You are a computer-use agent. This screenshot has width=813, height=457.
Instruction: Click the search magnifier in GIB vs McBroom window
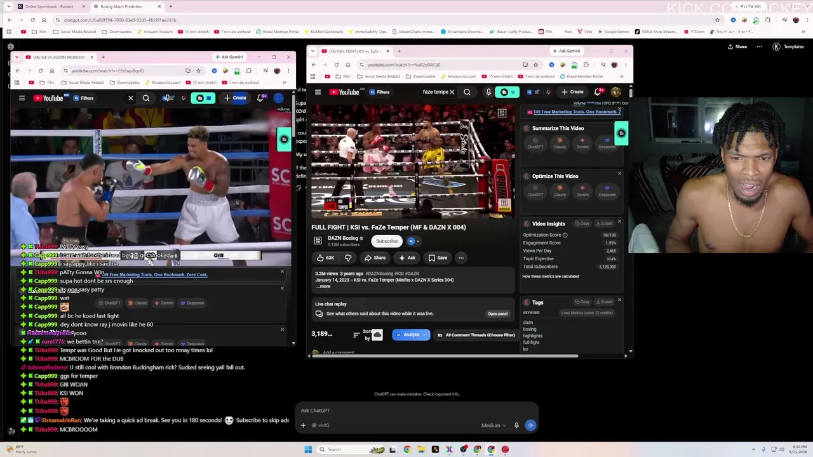coord(146,98)
